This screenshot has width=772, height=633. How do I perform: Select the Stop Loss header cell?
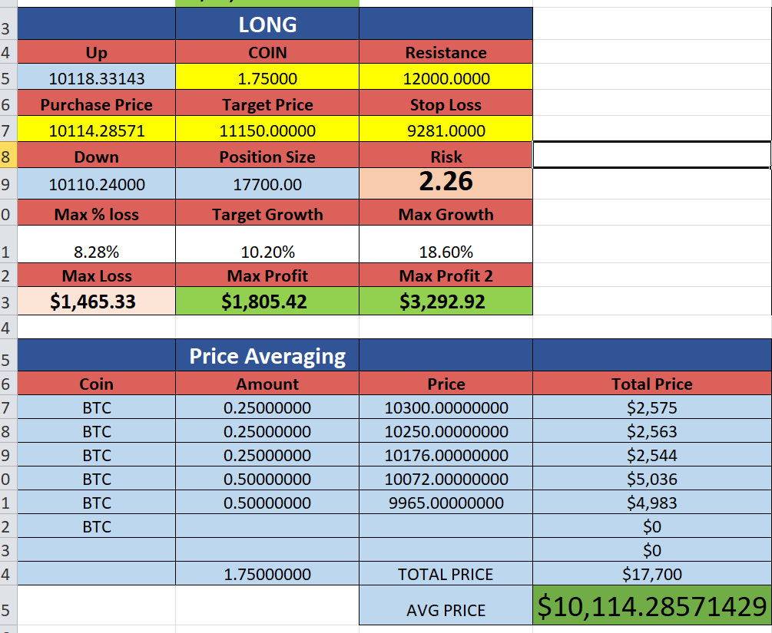[x=446, y=104]
